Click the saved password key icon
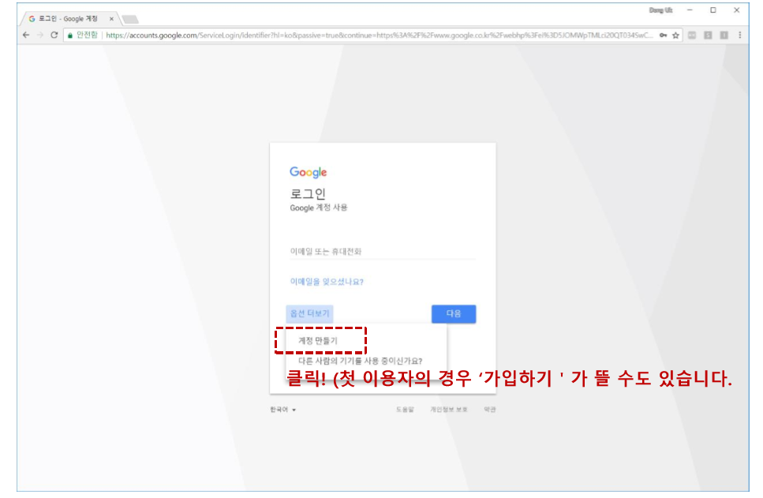763x498 pixels. (x=664, y=35)
